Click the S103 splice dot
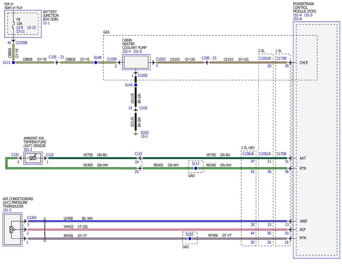Image resolution: width=342 pixels, height=264 pixels. tap(190, 238)
